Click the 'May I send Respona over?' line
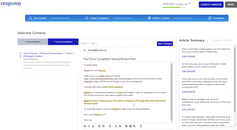 pyautogui.click(x=95, y=114)
